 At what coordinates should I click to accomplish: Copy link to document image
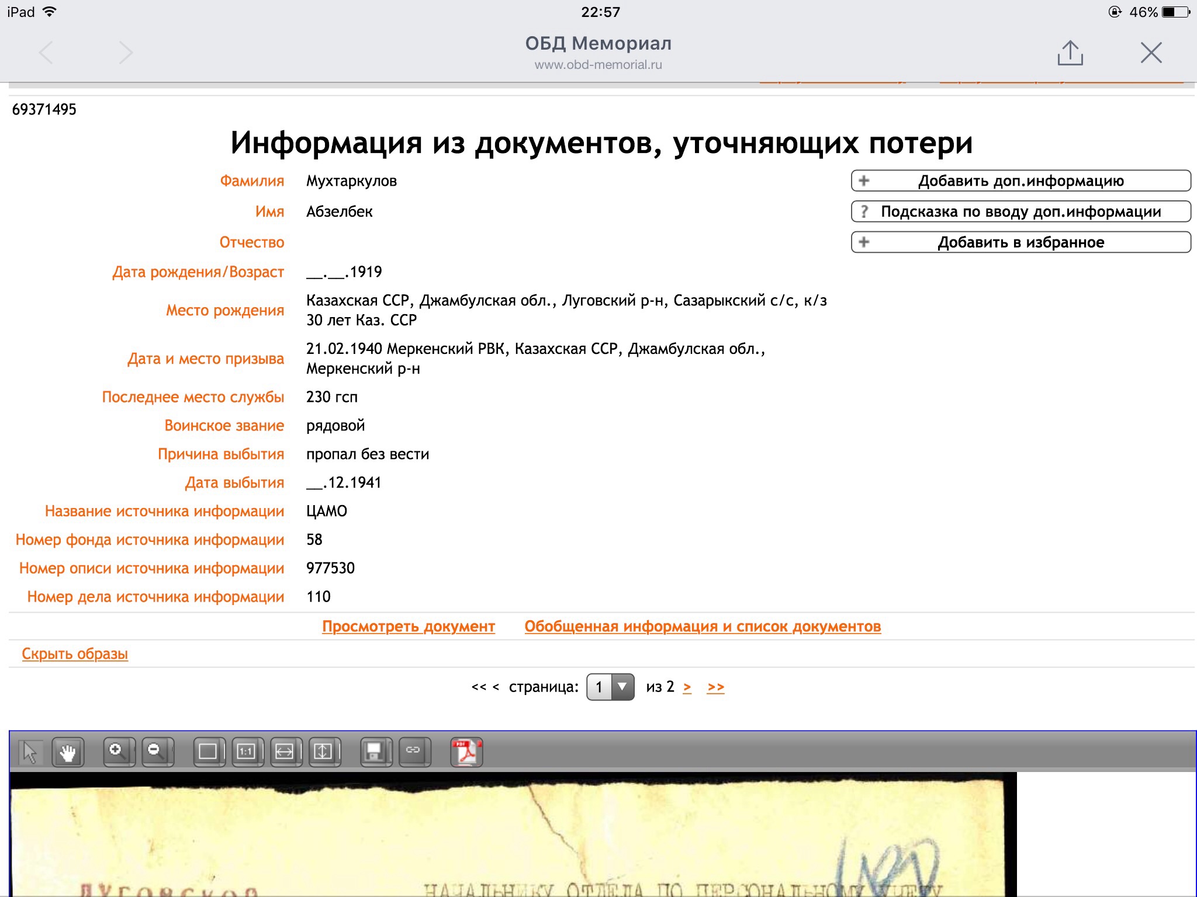[414, 752]
